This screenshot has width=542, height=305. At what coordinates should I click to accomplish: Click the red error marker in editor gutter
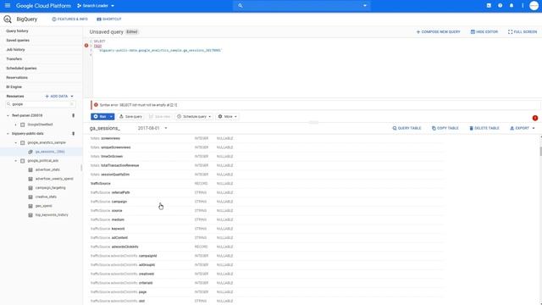click(x=86, y=46)
